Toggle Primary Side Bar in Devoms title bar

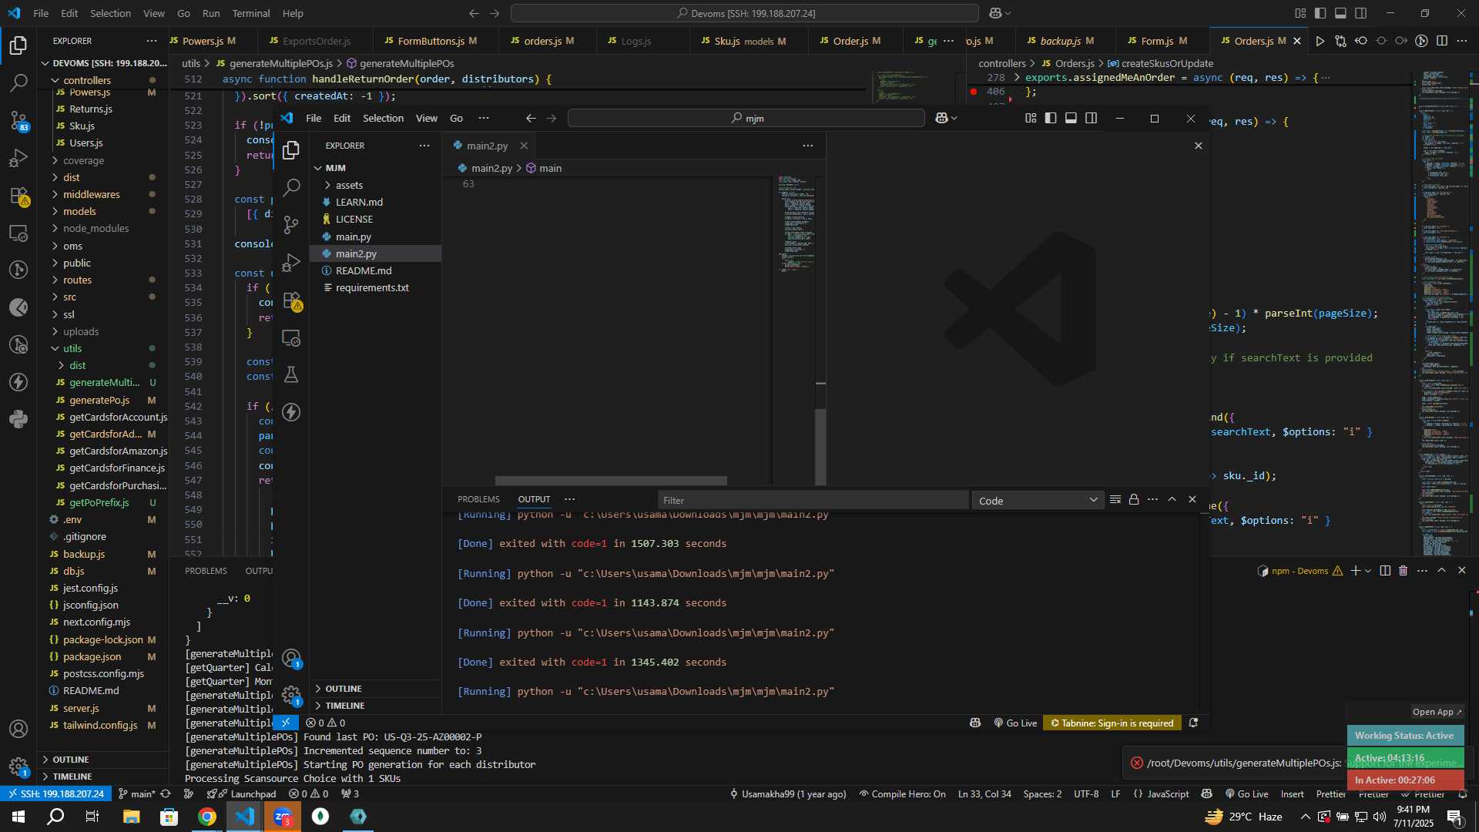click(x=1320, y=13)
